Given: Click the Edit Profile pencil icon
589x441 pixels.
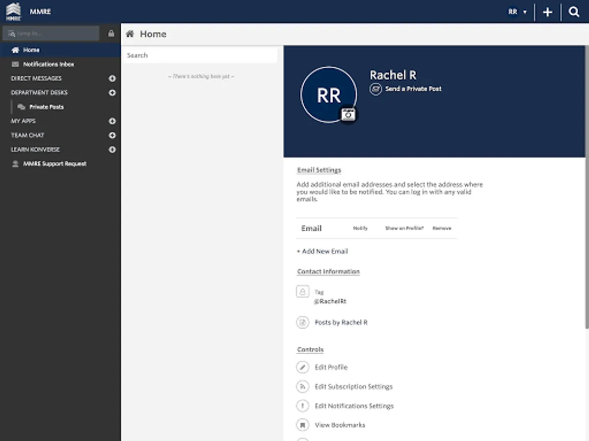Looking at the screenshot, I should (x=303, y=367).
